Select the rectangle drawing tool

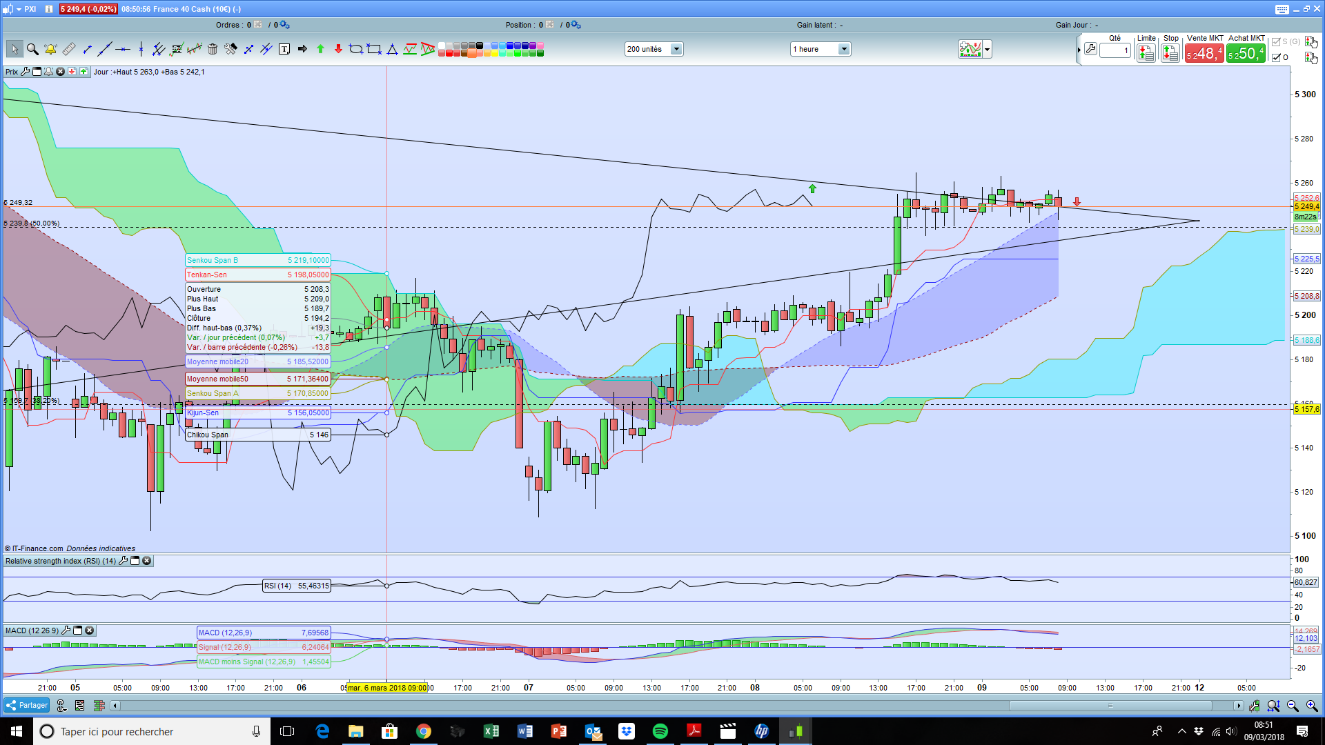tap(374, 49)
